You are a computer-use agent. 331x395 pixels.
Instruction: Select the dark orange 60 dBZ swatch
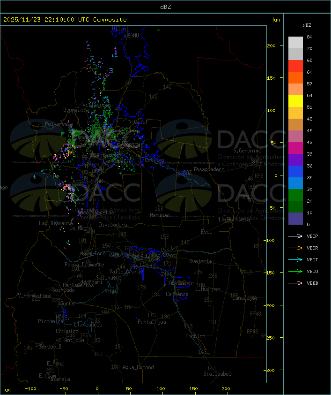295,77
